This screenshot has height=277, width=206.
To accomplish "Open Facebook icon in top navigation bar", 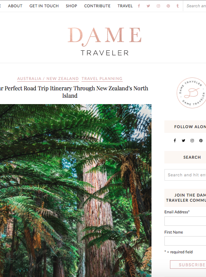I will pyautogui.click(x=139, y=6).
